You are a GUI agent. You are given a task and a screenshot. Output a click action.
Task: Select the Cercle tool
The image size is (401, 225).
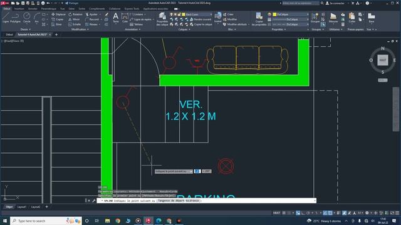[x=26, y=18]
